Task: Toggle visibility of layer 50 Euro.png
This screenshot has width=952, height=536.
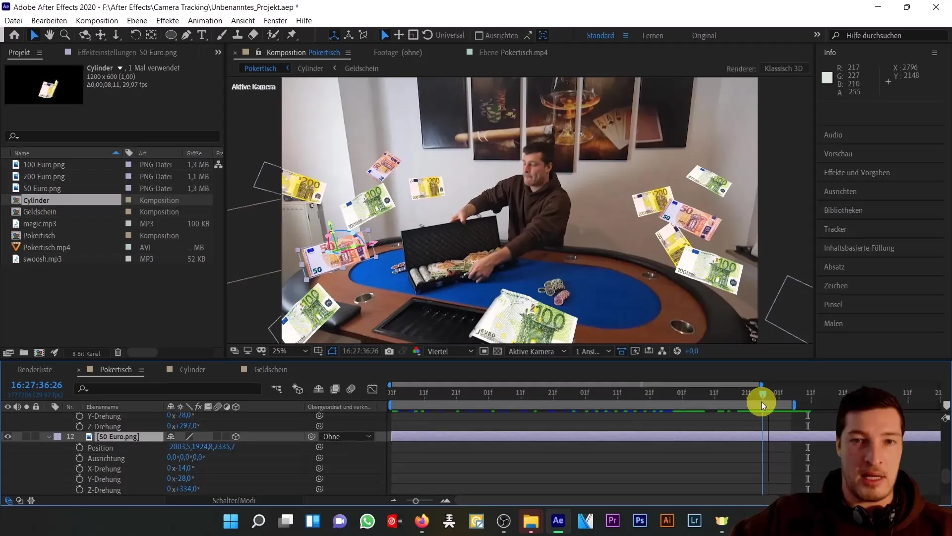Action: [x=8, y=436]
